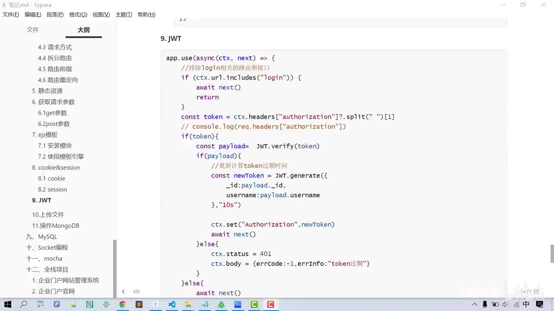
Task: Open the red Camtasia taskbar icon
Action: pyautogui.click(x=271, y=305)
